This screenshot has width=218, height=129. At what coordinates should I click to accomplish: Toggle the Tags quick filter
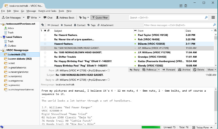(x=92, y=25)
